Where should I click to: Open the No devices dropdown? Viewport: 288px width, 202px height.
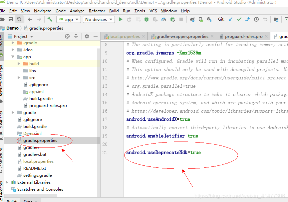[x=99, y=19]
